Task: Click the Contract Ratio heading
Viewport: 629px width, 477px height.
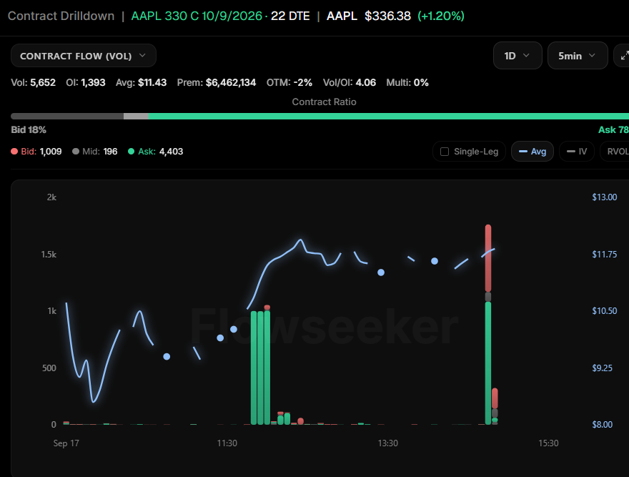Action: 324,102
